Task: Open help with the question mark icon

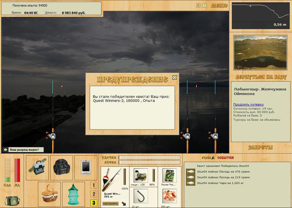Action: pos(204,5)
